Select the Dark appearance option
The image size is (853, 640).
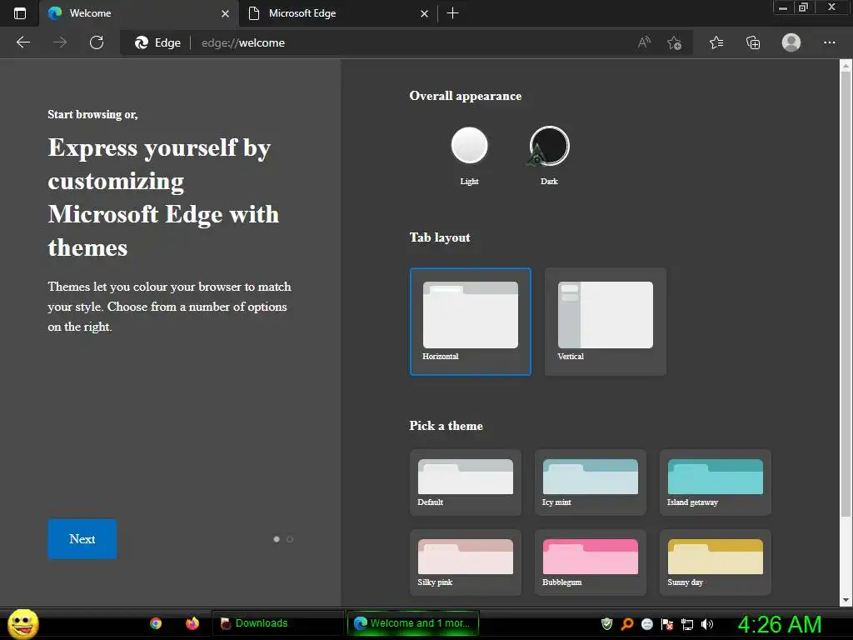[550, 145]
